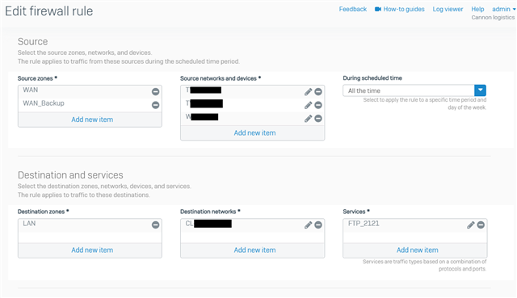Open the scheduled time dropdown arrow
This screenshot has height=298, width=517.
click(x=481, y=90)
